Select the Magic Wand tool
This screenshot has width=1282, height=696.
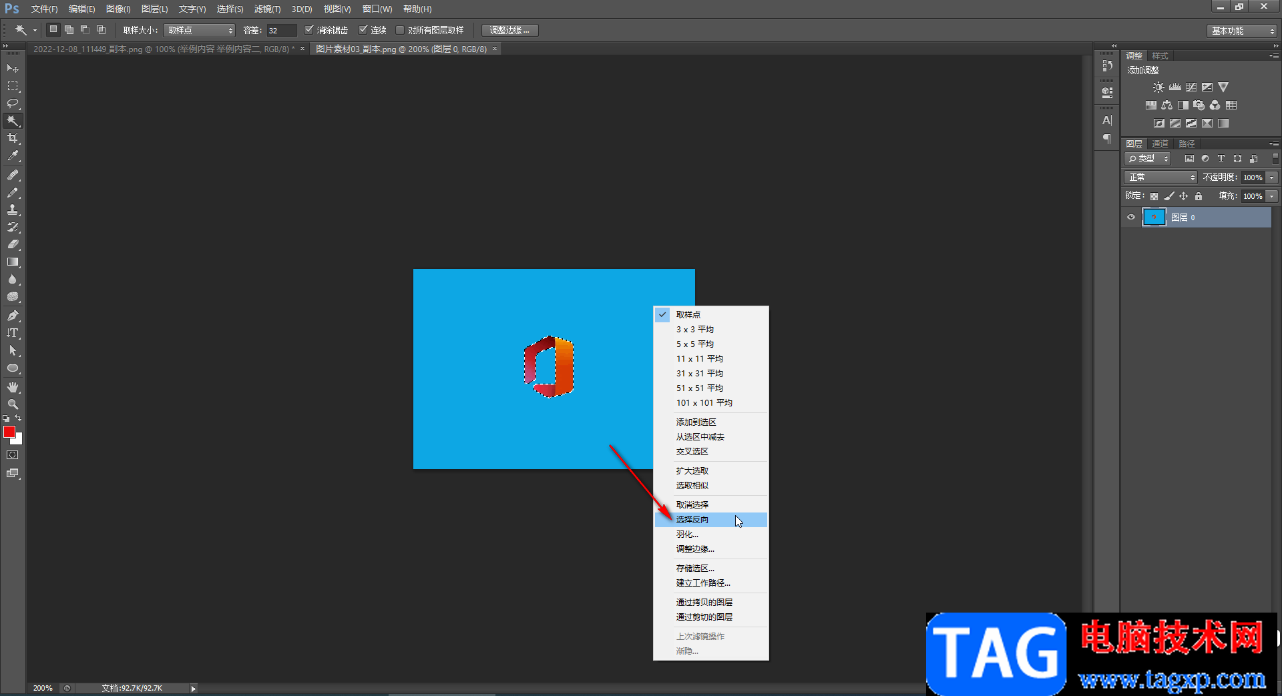pyautogui.click(x=13, y=121)
